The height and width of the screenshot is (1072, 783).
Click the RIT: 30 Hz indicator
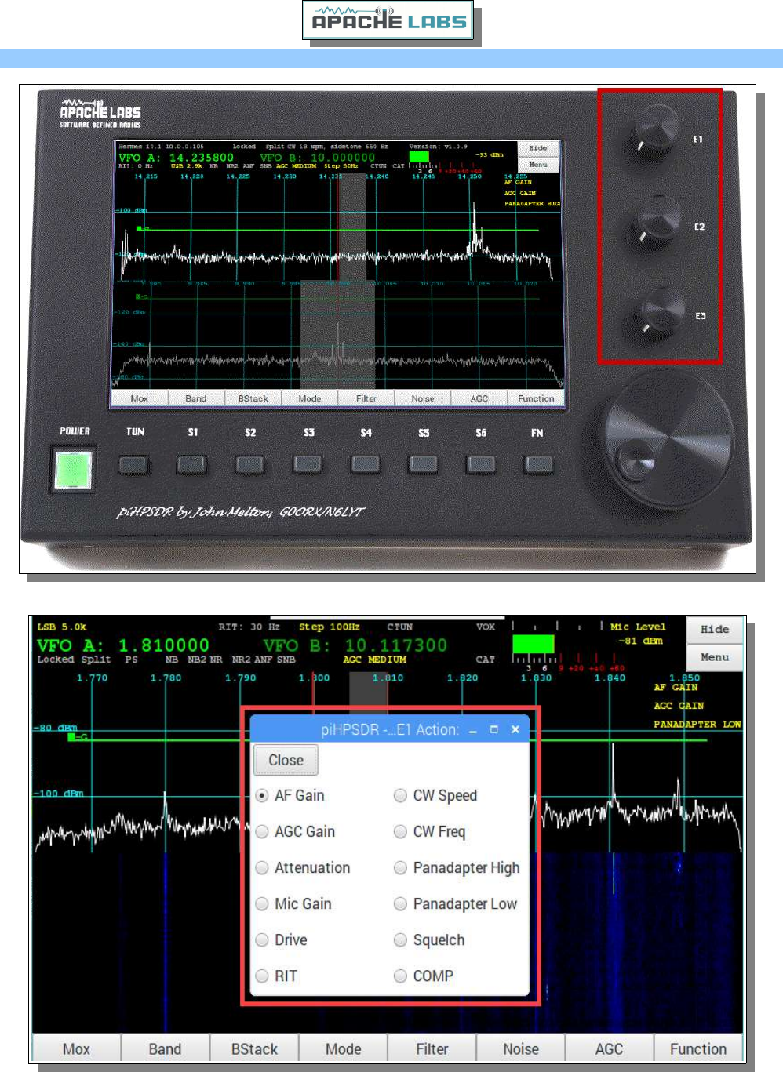click(249, 627)
